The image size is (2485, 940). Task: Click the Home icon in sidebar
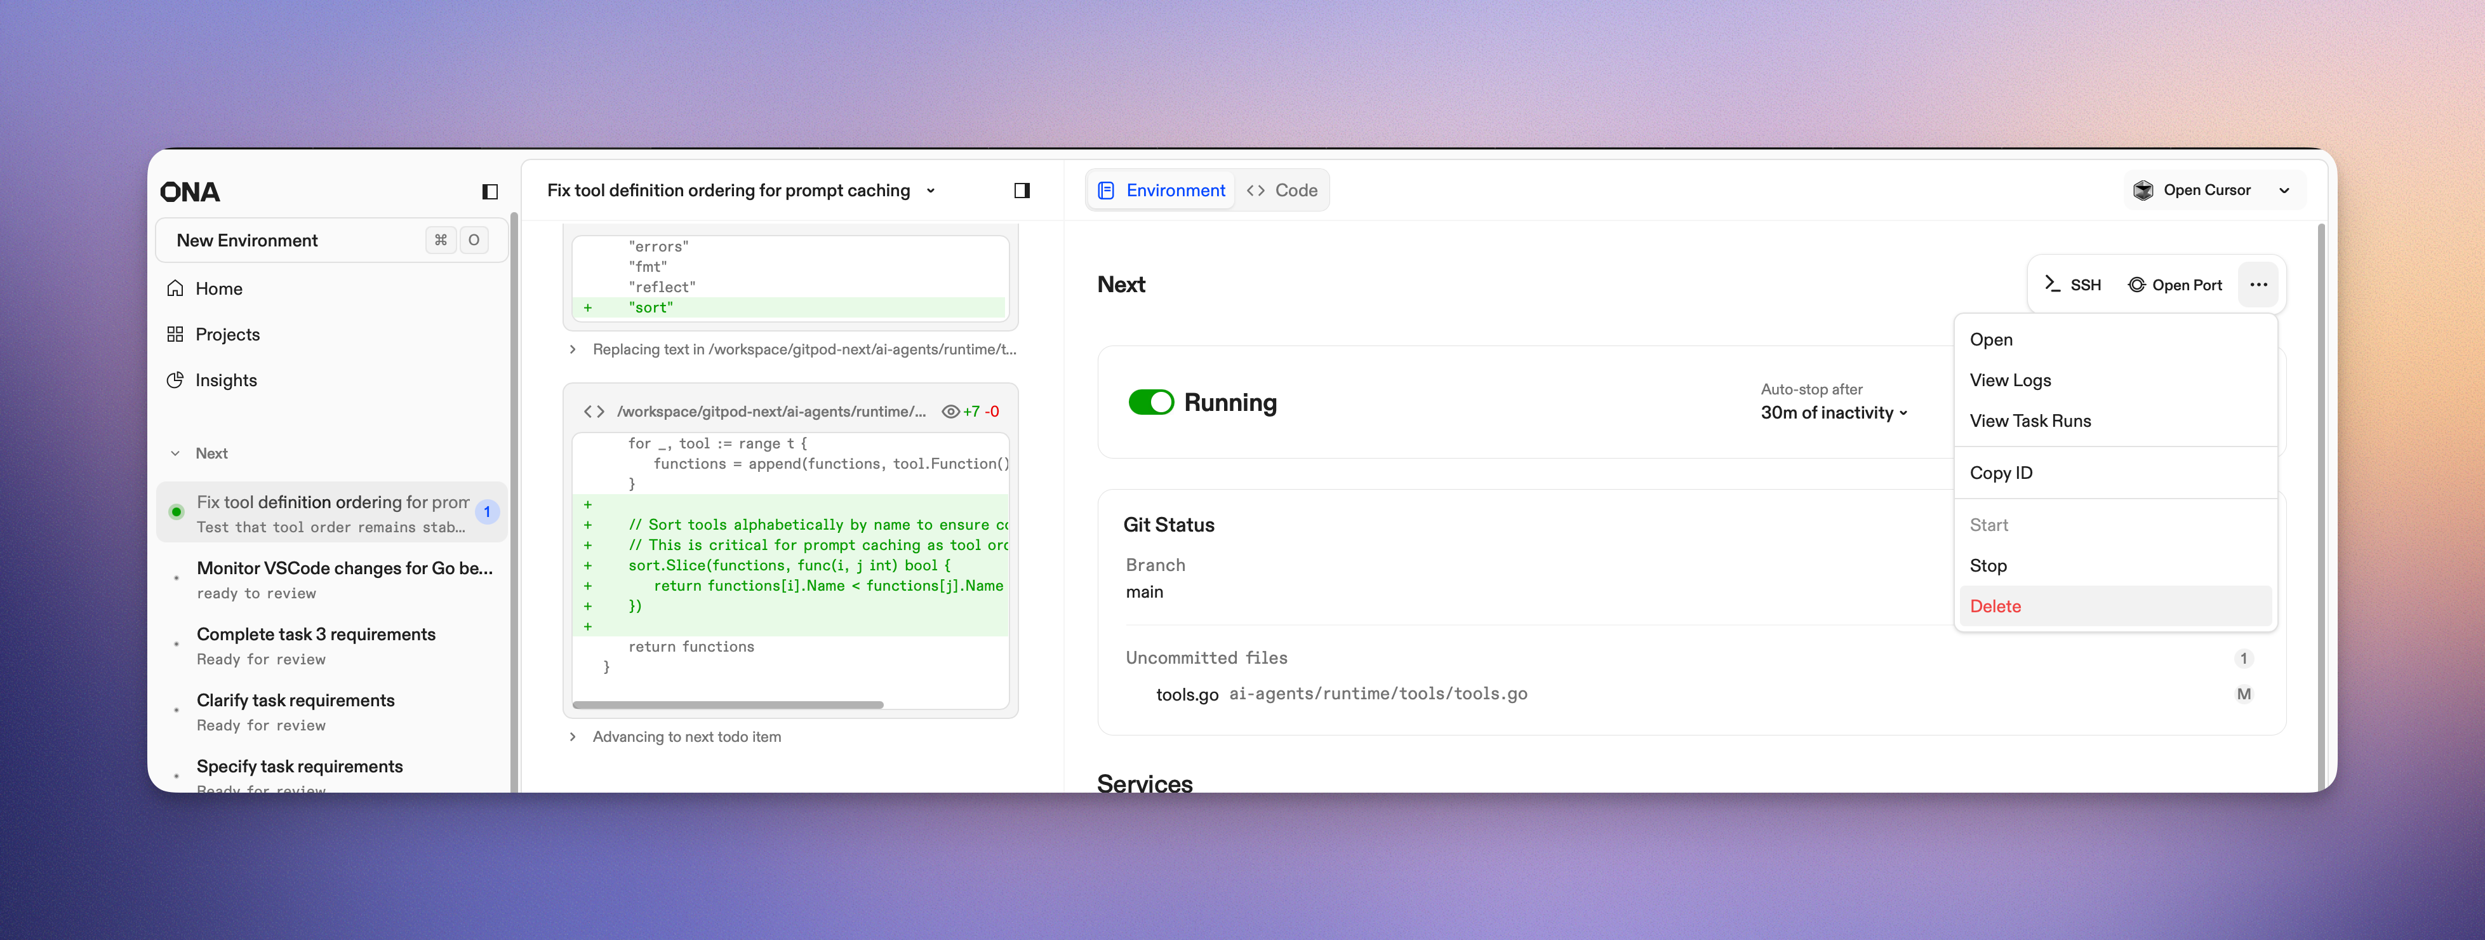[176, 288]
